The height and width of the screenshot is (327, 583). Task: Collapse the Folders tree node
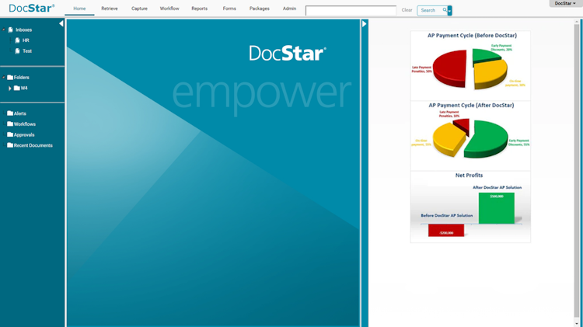tap(4, 78)
